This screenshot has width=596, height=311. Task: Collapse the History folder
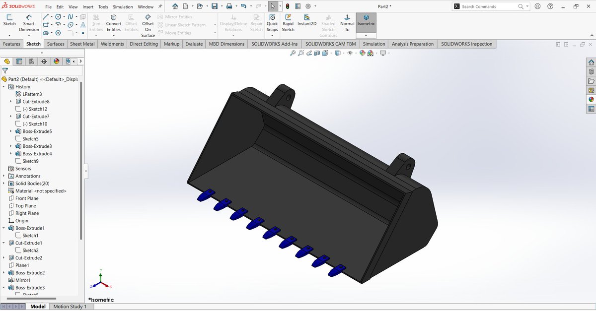coord(4,87)
